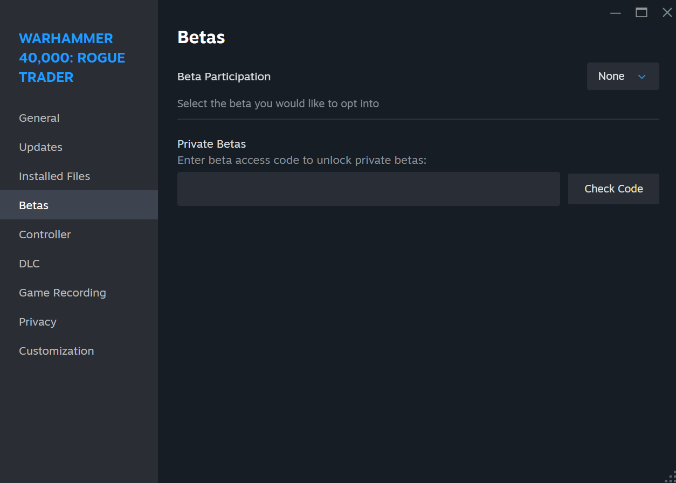Show the DLC section
The width and height of the screenshot is (676, 483).
30,264
